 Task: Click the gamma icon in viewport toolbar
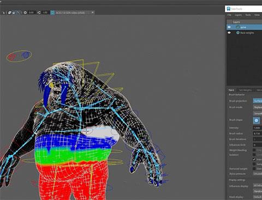(39, 13)
